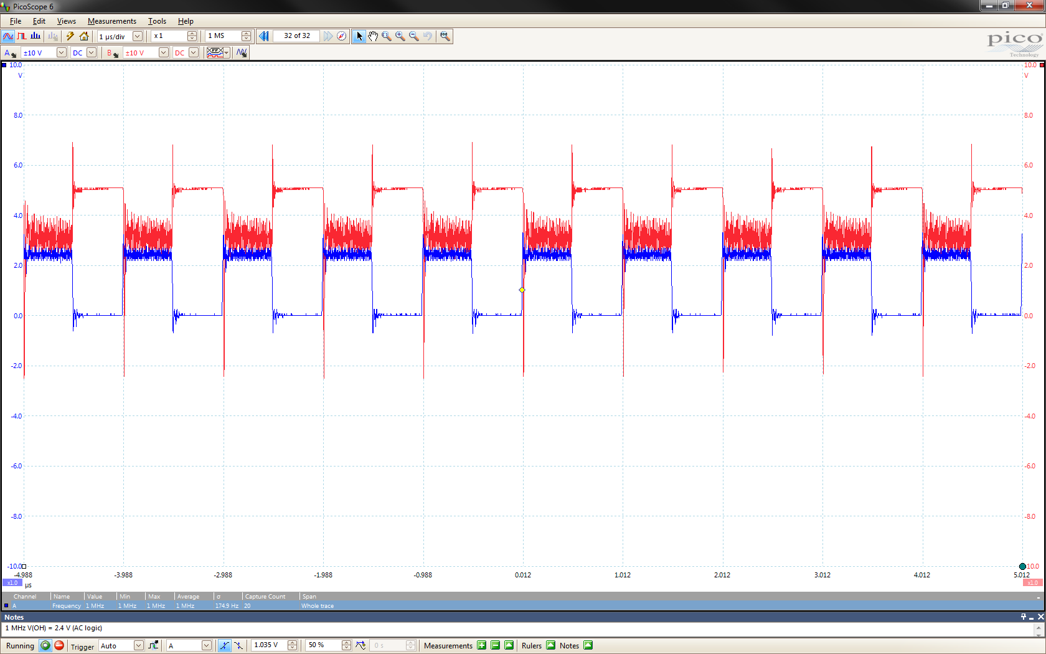
Task: Click Channel A options button
Action: [x=10, y=53]
